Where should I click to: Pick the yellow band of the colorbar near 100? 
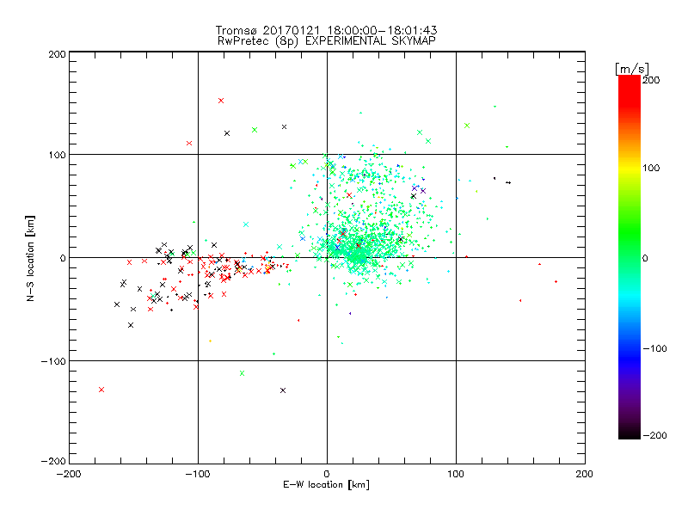pyautogui.click(x=630, y=168)
